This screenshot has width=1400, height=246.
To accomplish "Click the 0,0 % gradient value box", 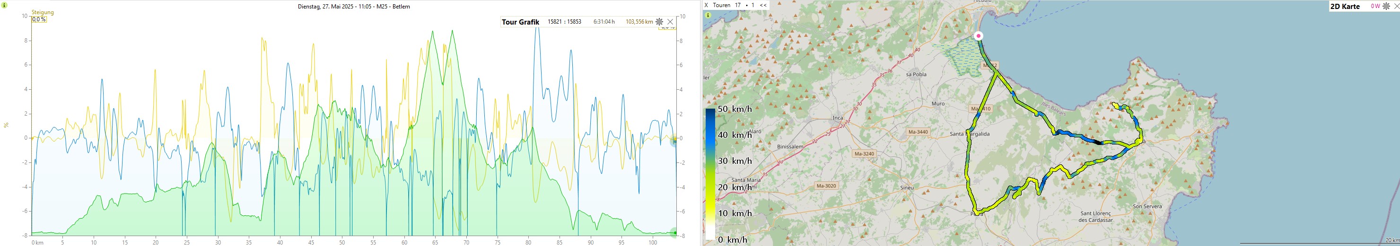I will [x=39, y=19].
